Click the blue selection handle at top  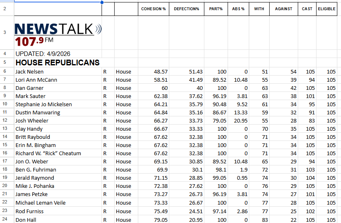[102, 2]
